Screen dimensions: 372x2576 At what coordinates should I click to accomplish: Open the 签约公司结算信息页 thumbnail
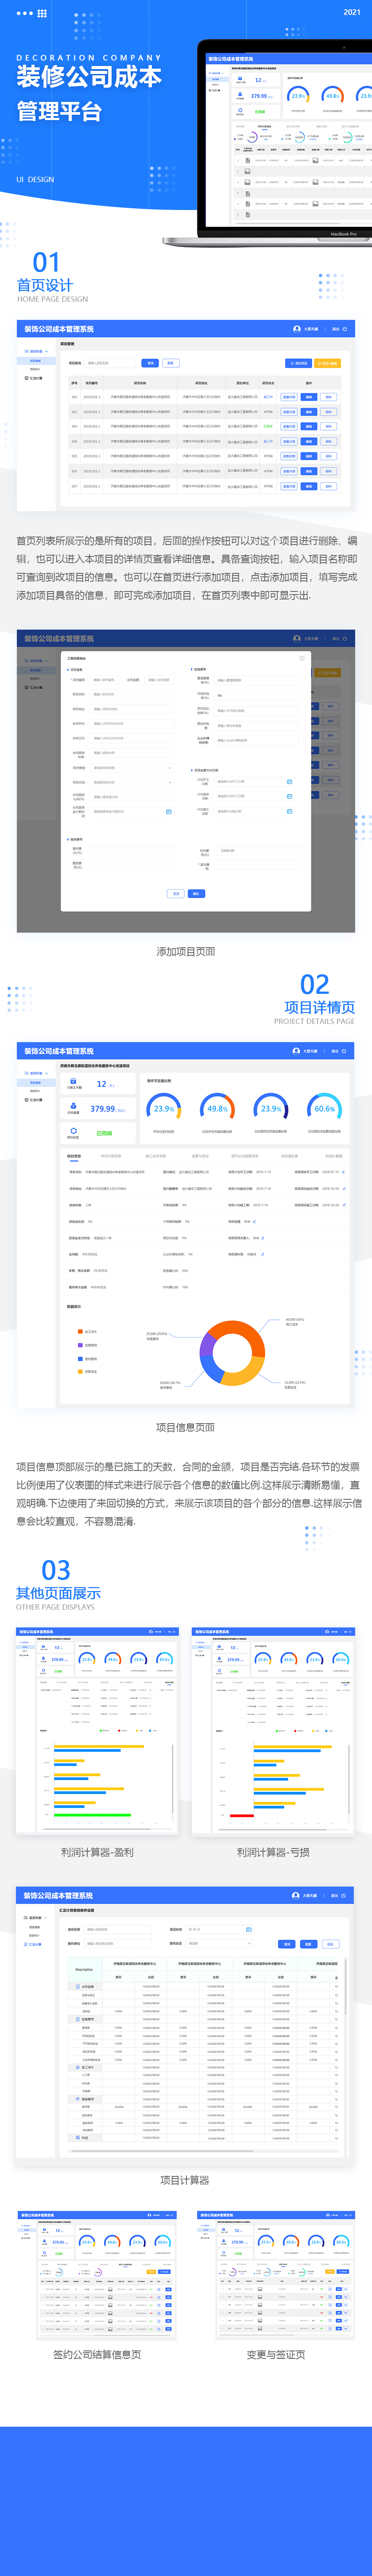[97, 2275]
